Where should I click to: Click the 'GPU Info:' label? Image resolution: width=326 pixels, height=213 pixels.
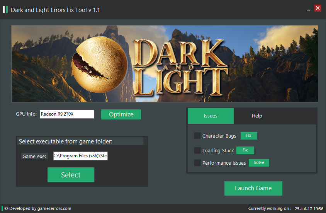[x=26, y=114]
